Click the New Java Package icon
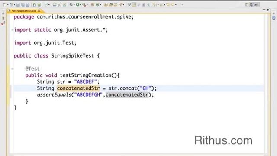277x156 pixels. pyautogui.click(x=93, y=5)
